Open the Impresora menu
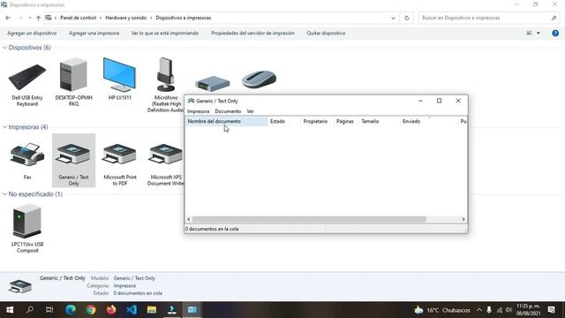Screen dimensions: 565x318 point(198,111)
